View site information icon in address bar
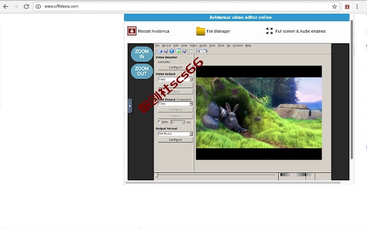 pos(38,6)
